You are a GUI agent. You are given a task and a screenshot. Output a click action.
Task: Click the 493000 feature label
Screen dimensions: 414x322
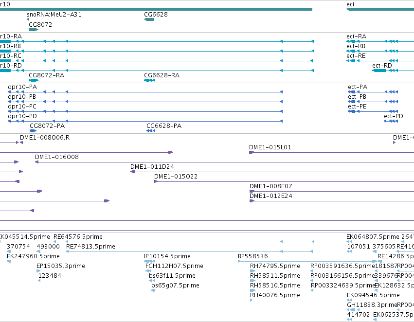click(48, 247)
